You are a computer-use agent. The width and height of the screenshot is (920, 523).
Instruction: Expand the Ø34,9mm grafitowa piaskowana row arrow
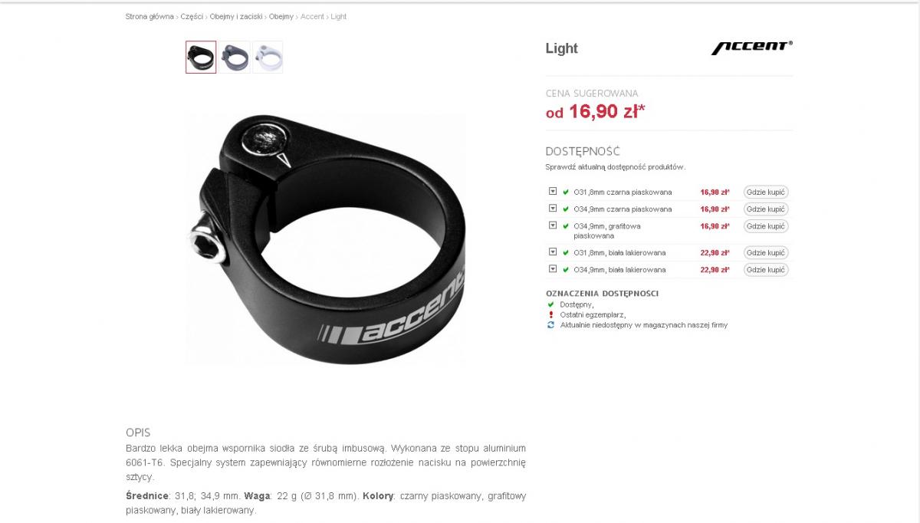(553, 225)
